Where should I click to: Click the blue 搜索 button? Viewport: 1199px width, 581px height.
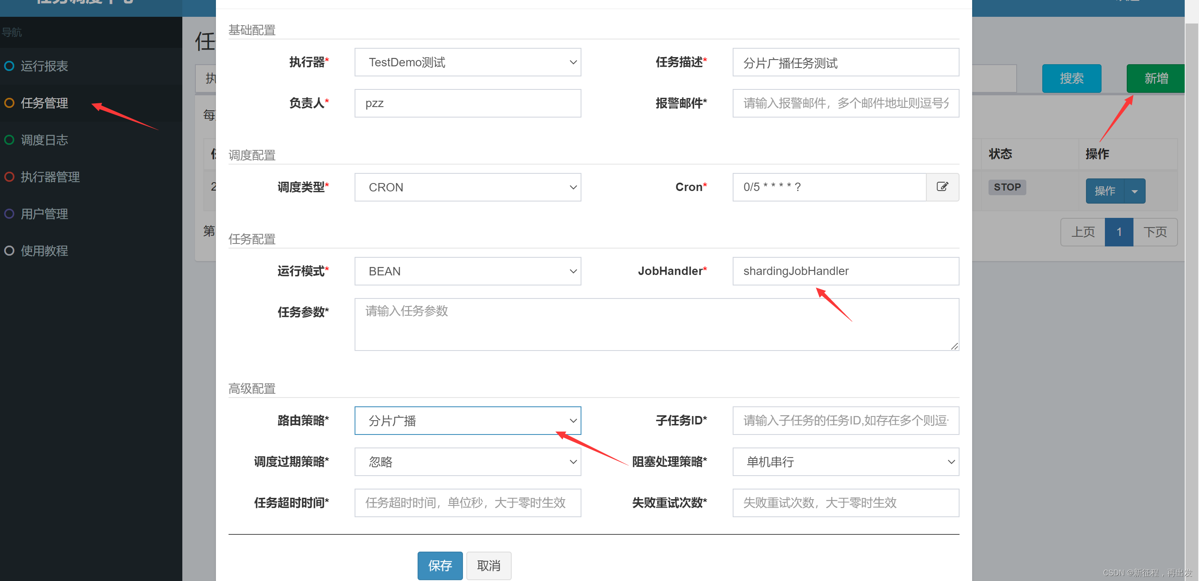(1071, 79)
